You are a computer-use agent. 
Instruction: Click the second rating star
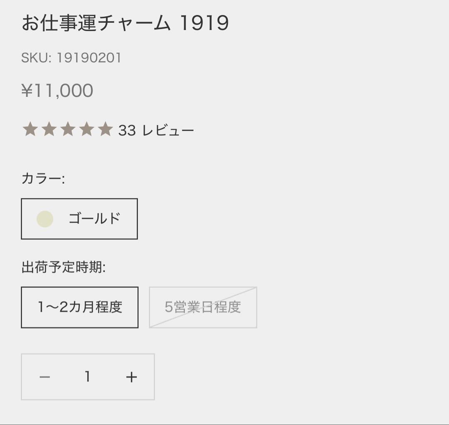(49, 129)
